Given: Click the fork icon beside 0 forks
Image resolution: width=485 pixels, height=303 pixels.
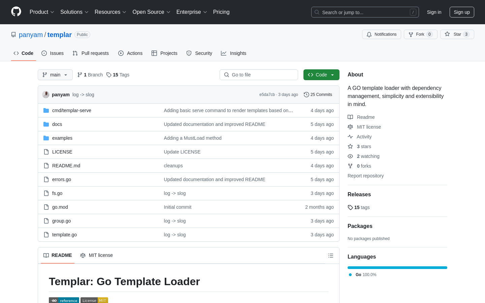Looking at the screenshot, I should (350, 166).
